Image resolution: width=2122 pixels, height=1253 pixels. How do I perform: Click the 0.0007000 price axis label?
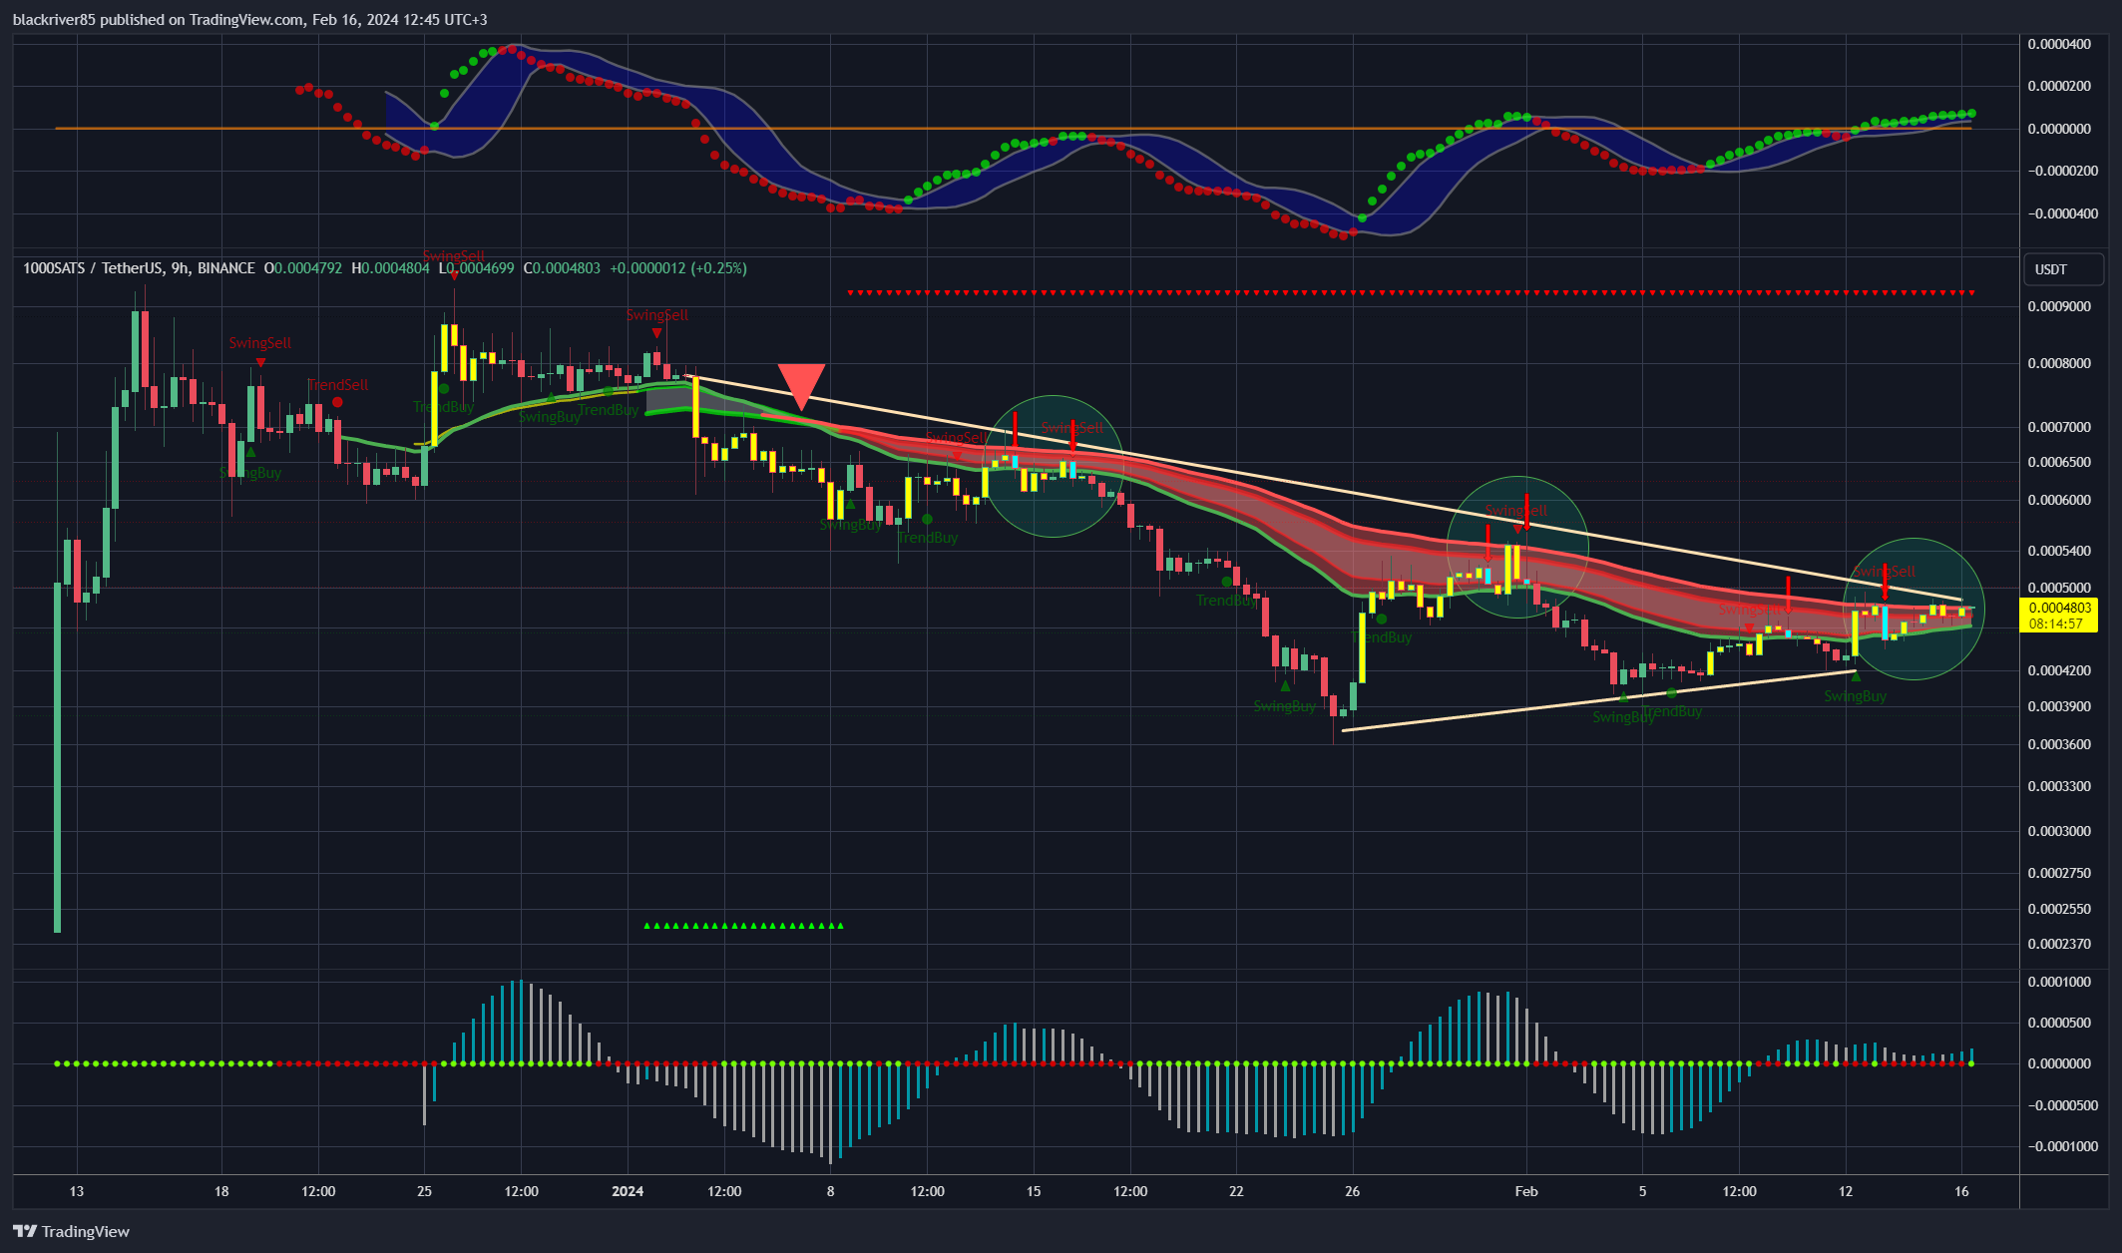(x=2059, y=427)
